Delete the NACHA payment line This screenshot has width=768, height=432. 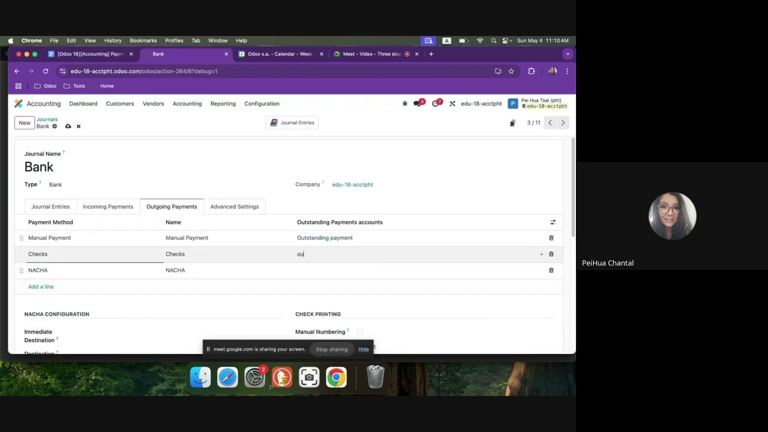pos(551,271)
